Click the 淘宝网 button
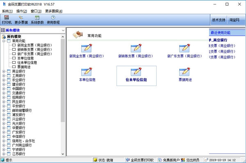This screenshot has width=246, height=163. pyautogui.click(x=234, y=20)
